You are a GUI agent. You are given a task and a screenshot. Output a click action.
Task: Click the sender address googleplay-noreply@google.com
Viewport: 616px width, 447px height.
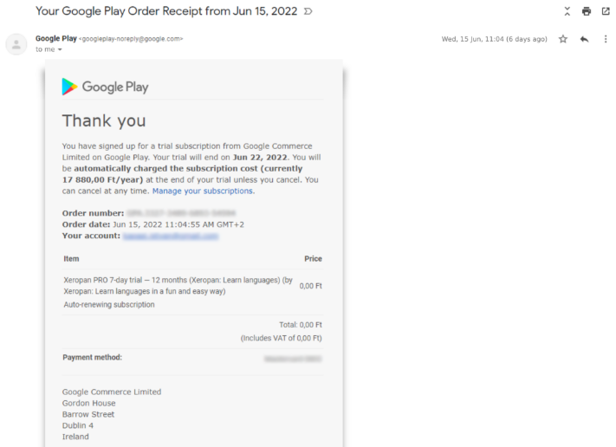(x=131, y=39)
